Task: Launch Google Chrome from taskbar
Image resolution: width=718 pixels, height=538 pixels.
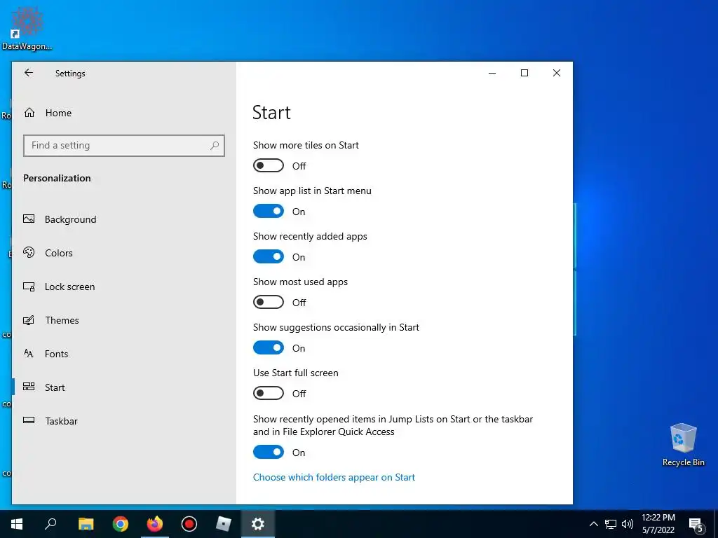Action: click(121, 524)
